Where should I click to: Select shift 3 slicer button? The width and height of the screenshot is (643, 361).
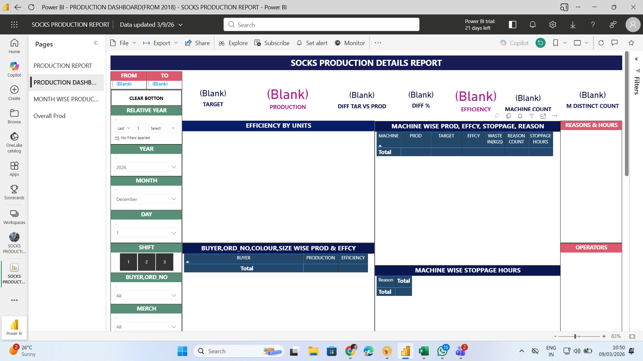click(x=164, y=262)
